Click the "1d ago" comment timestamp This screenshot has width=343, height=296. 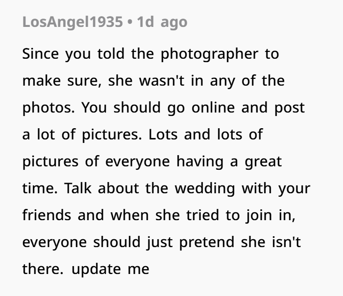(162, 23)
